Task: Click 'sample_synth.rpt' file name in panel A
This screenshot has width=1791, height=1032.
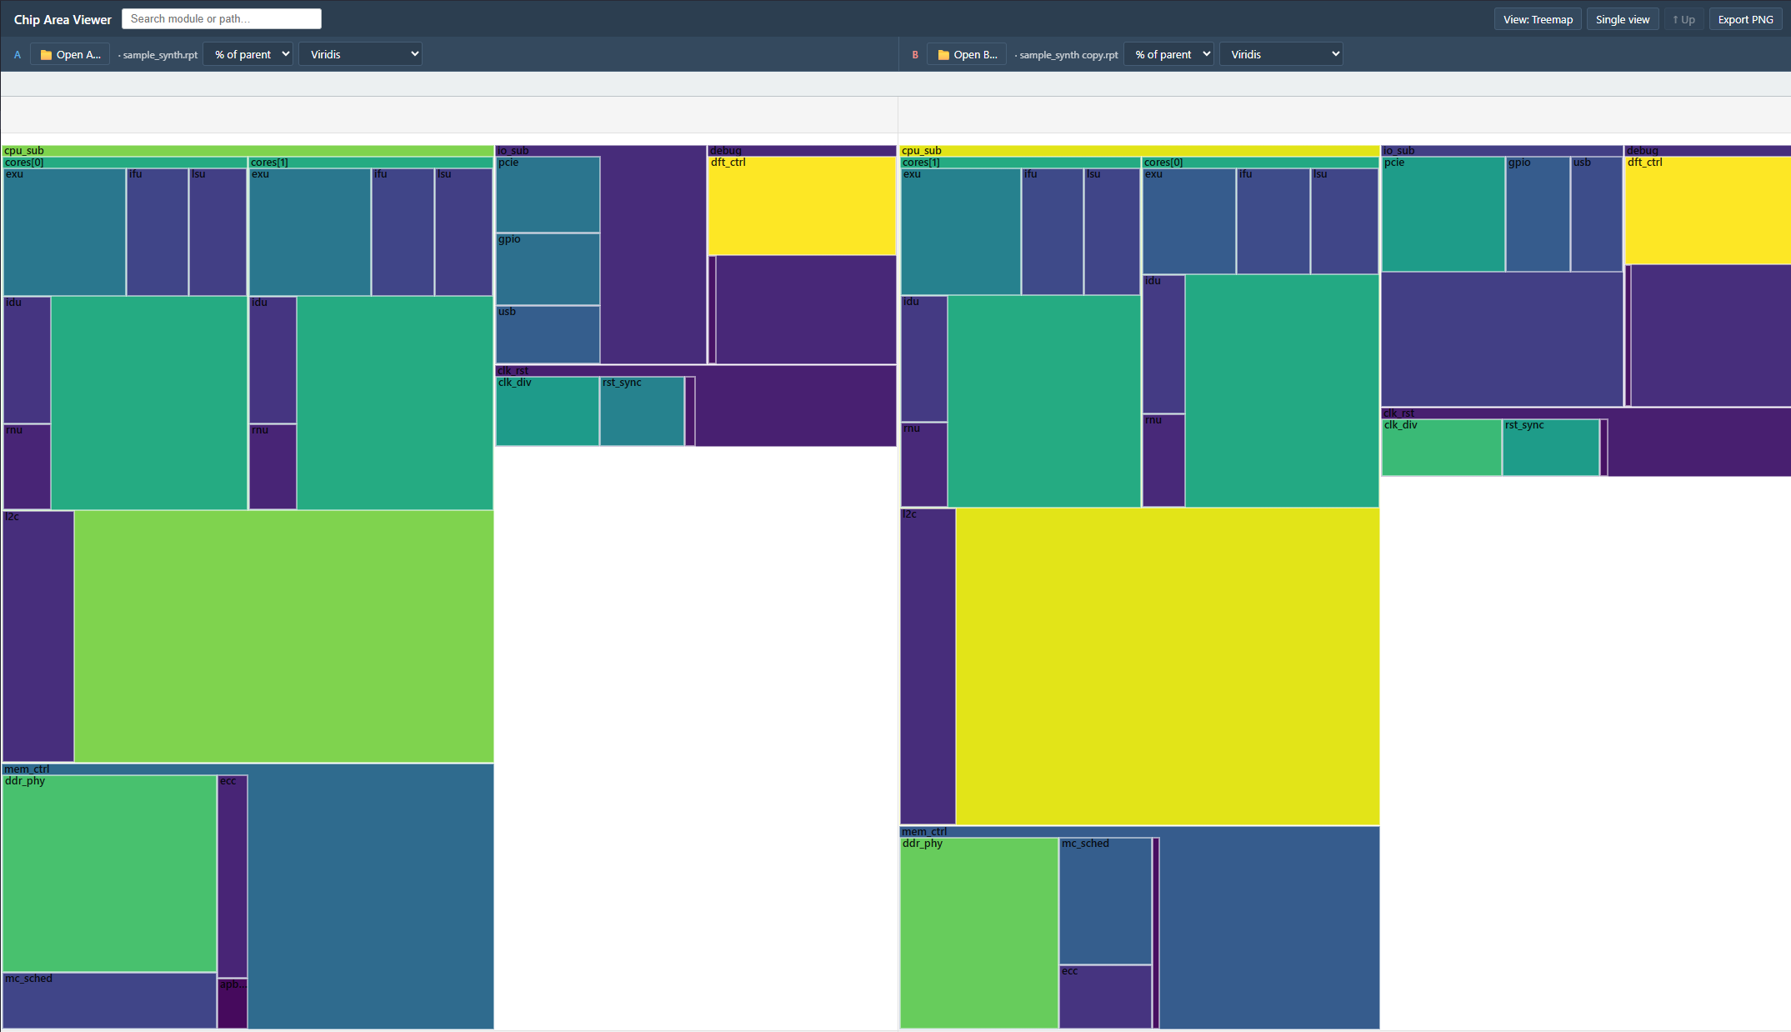Action: coord(160,55)
